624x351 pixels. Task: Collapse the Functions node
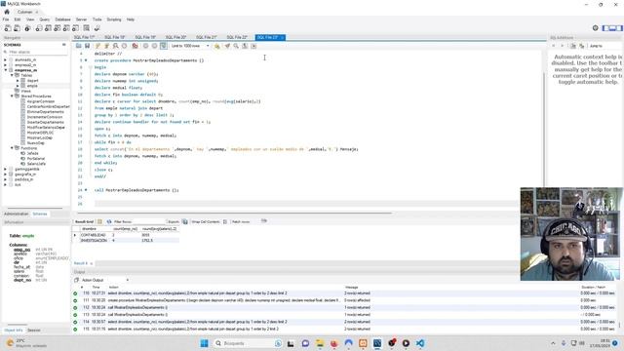[x=12, y=148]
